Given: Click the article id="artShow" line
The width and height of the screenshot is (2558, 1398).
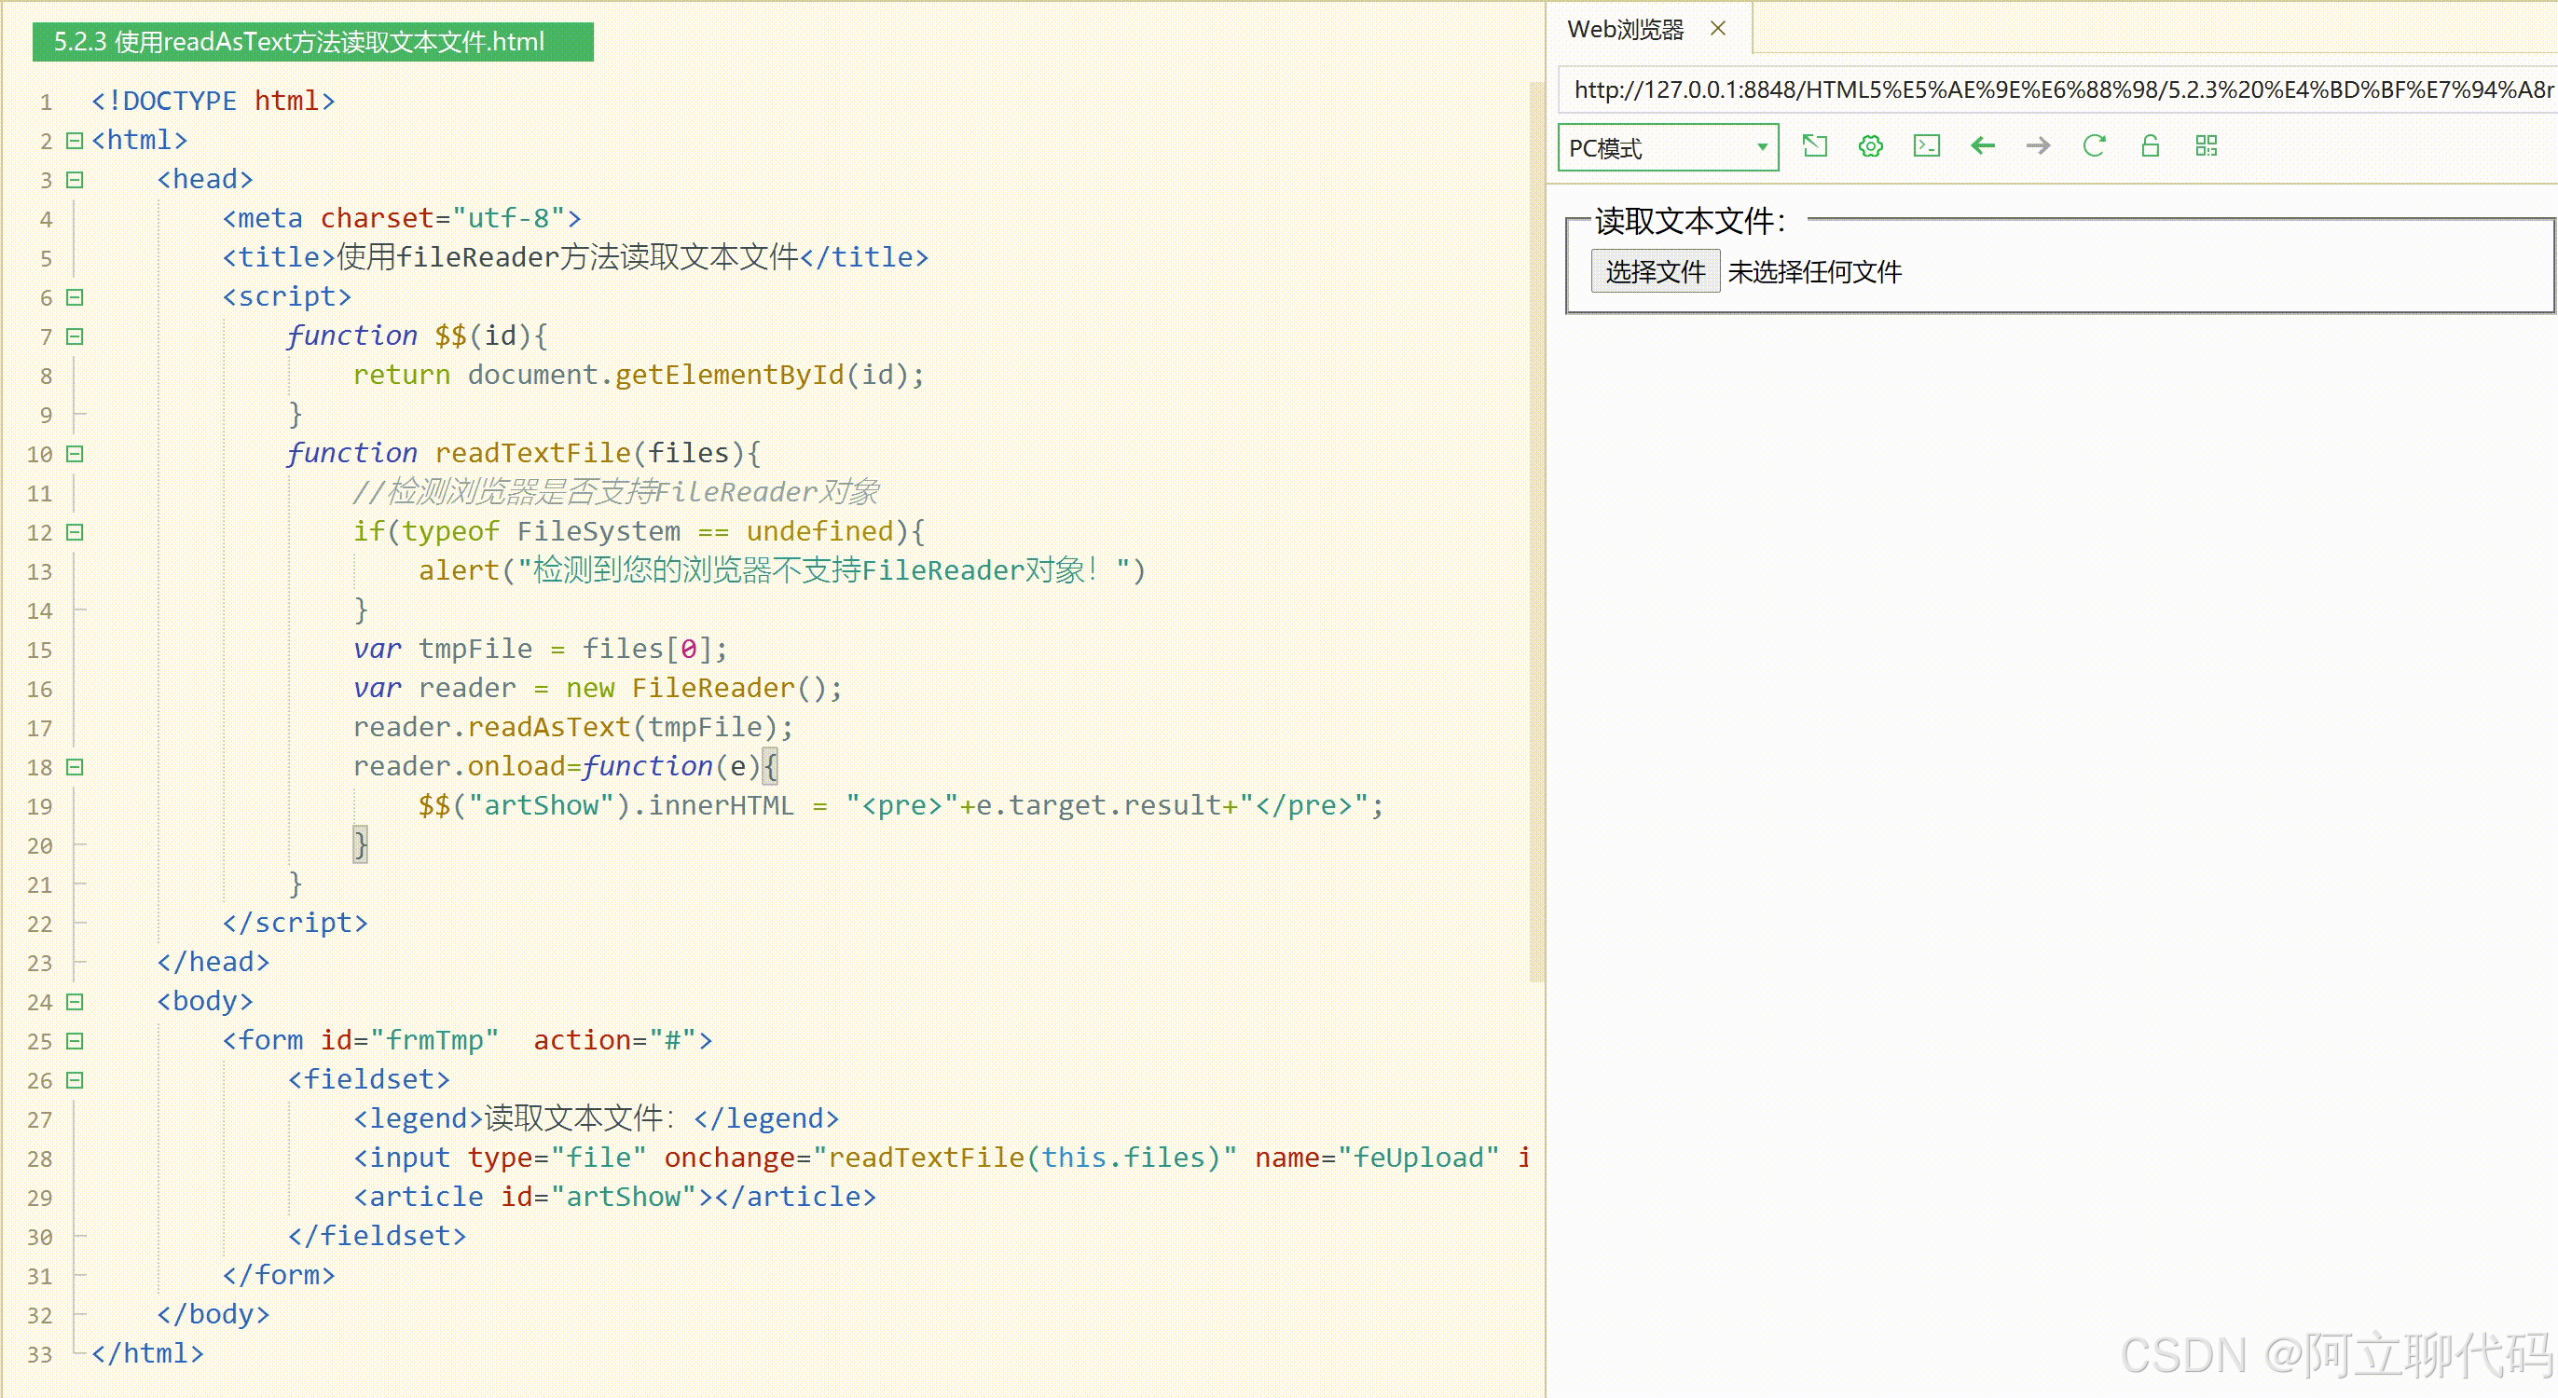Looking at the screenshot, I should pos(614,1197).
